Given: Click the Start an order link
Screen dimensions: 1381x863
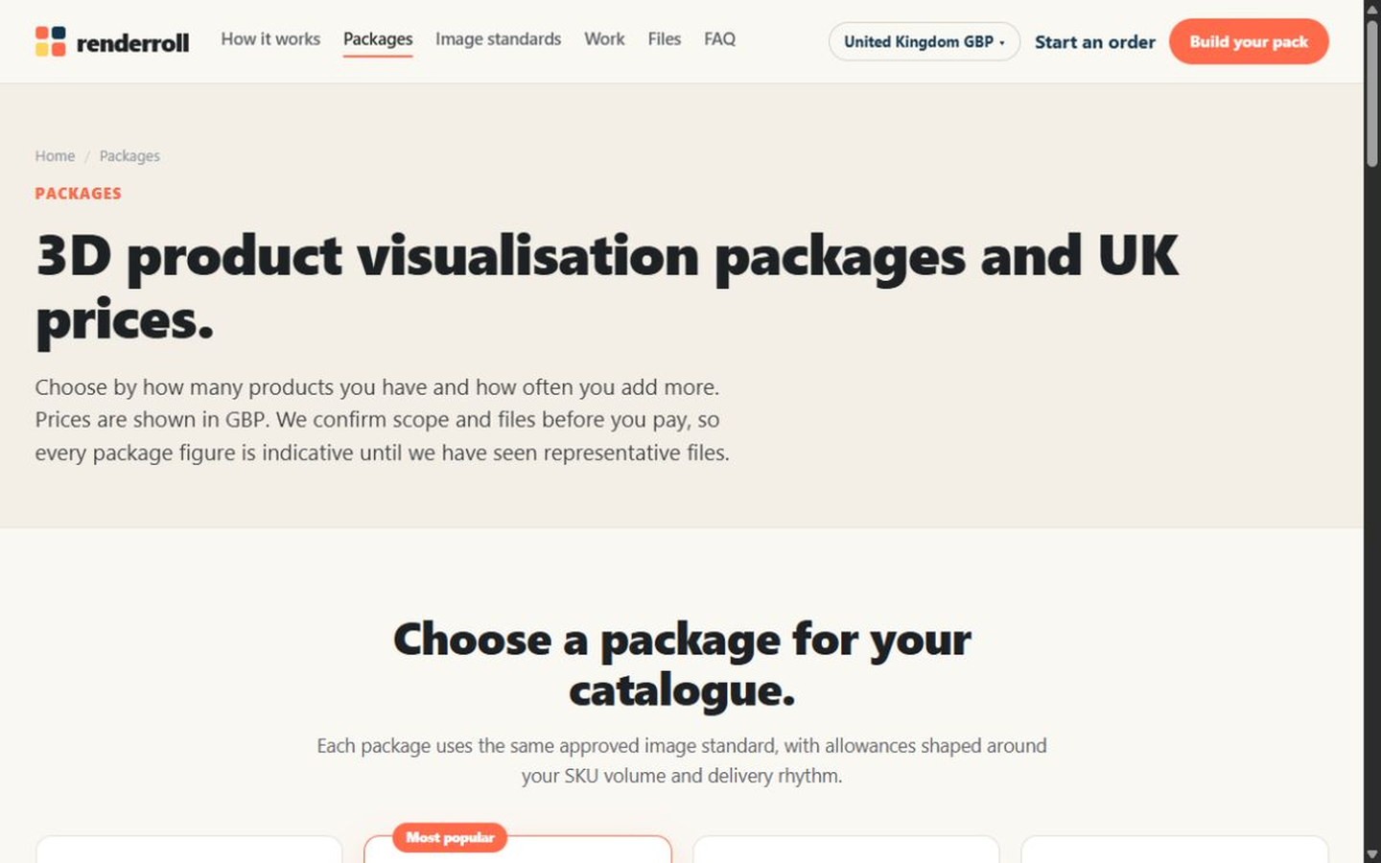Looking at the screenshot, I should (1095, 42).
